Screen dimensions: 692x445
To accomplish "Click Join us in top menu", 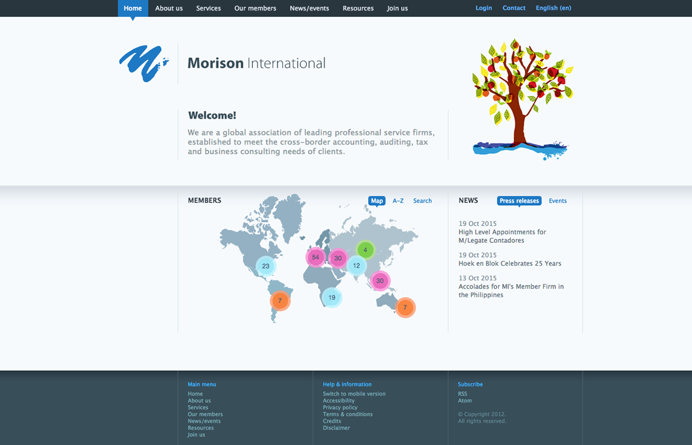I will click(397, 9).
